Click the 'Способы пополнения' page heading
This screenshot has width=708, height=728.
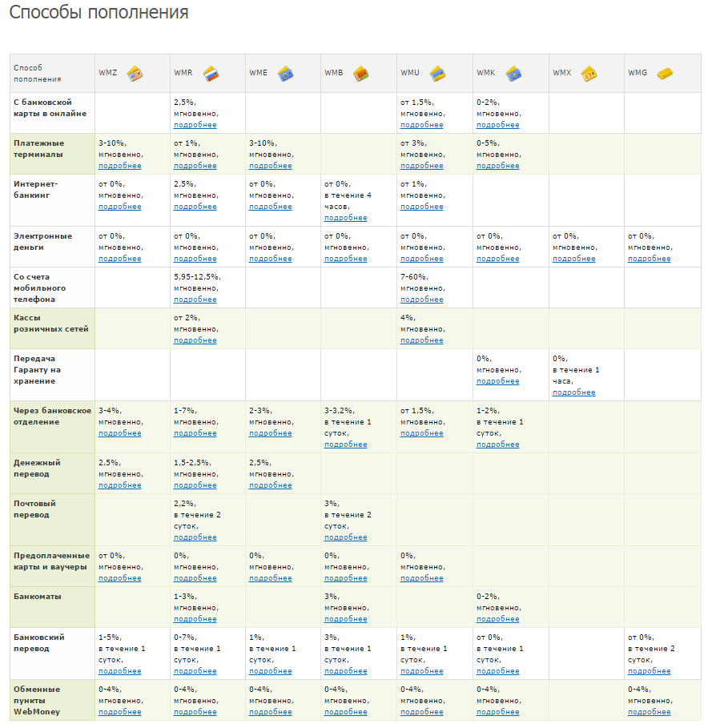[x=99, y=13]
